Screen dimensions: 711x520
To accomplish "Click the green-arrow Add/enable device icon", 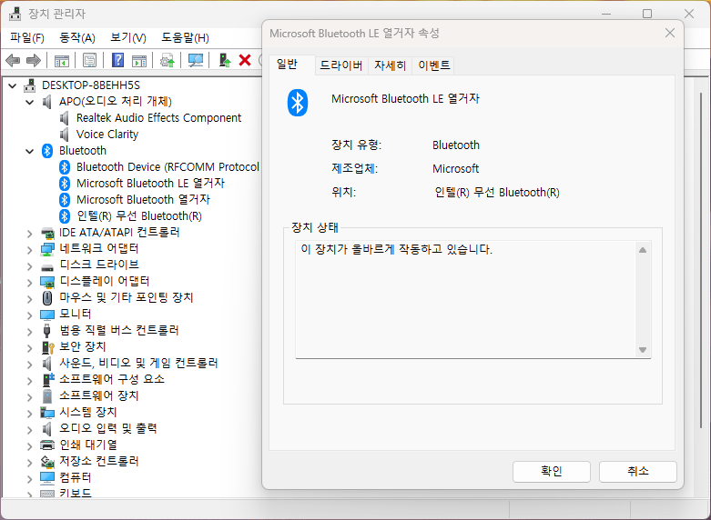I will (x=225, y=60).
